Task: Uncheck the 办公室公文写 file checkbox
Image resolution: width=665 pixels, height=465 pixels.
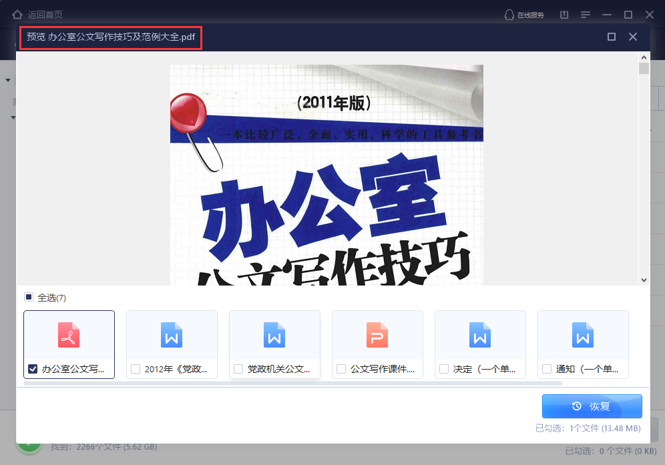Action: pos(33,368)
